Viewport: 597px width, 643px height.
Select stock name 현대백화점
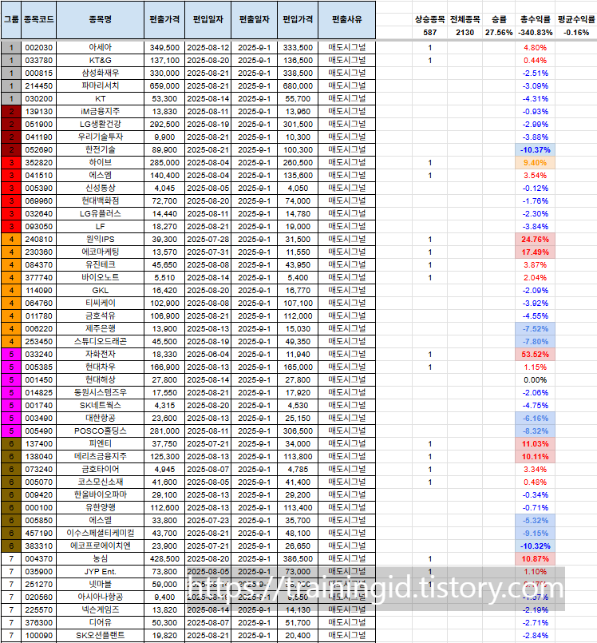coord(100,201)
